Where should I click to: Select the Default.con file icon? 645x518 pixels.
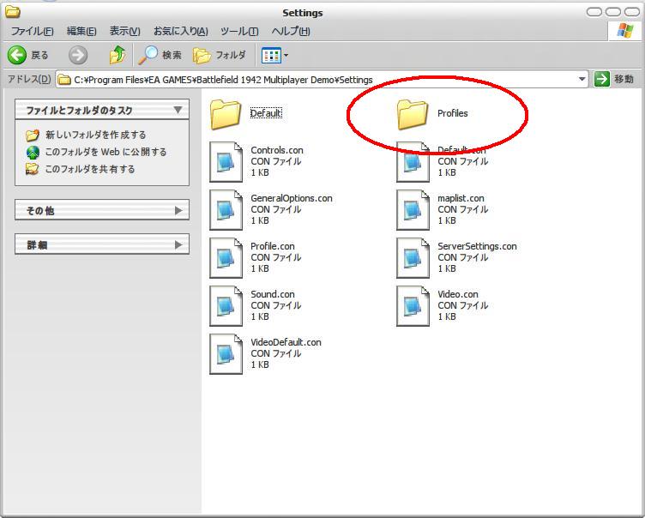[413, 162]
